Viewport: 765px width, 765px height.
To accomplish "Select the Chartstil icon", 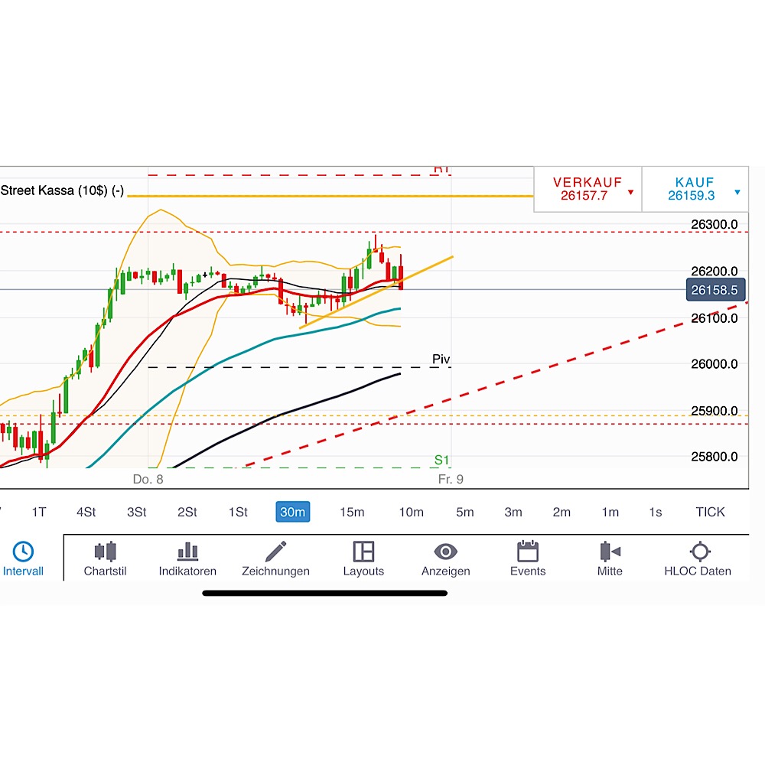I will coord(105,552).
